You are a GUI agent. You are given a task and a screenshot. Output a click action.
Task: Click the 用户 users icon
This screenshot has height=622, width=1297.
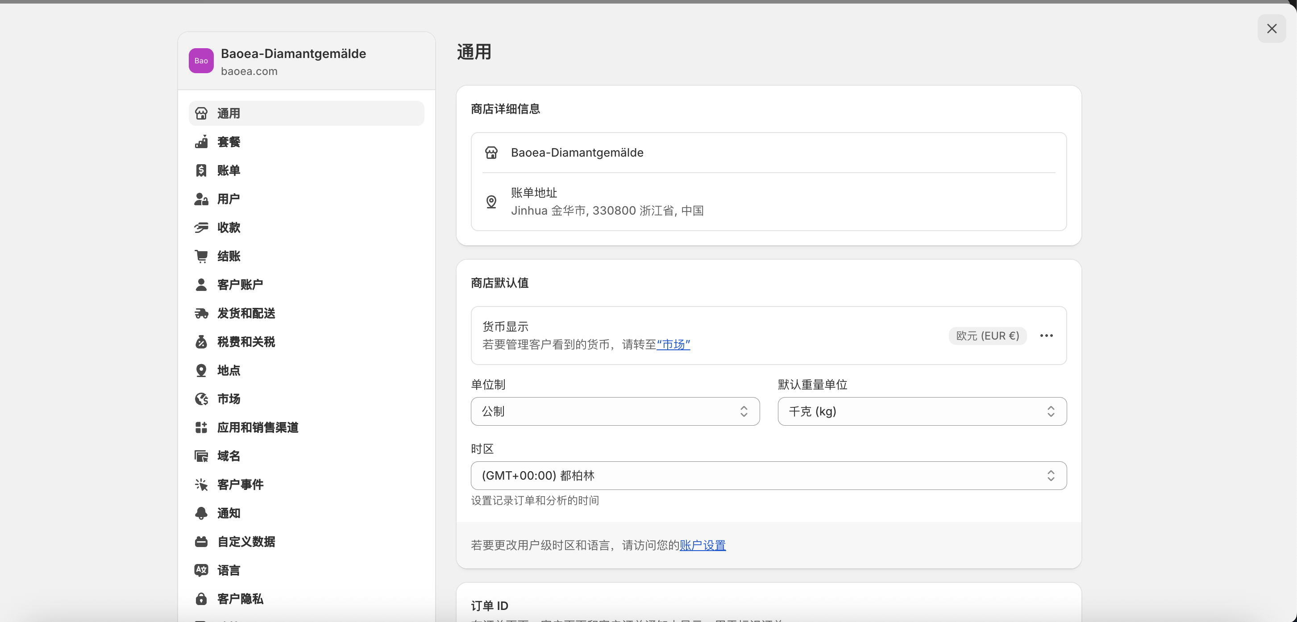coord(201,199)
